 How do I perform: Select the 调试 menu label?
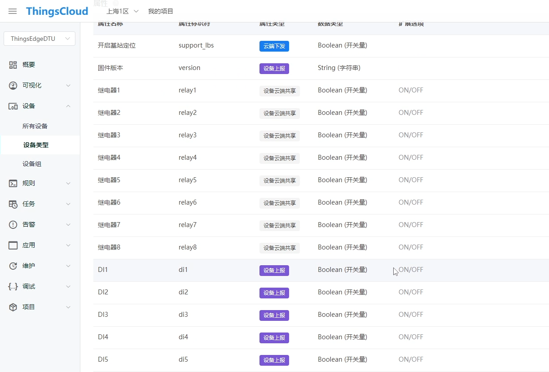coord(29,286)
